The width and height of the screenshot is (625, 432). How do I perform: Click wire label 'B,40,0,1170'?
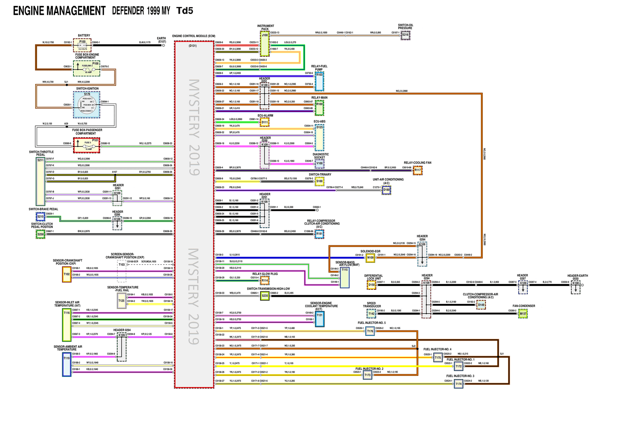point(145,42)
